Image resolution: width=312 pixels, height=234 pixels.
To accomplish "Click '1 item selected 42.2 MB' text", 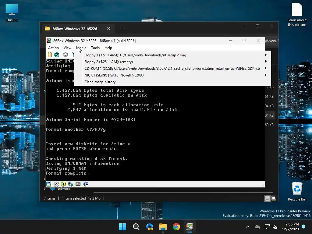I will point(81,198).
